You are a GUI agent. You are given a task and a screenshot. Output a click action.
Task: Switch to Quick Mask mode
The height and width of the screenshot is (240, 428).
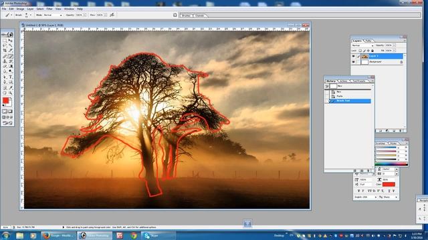[11, 111]
